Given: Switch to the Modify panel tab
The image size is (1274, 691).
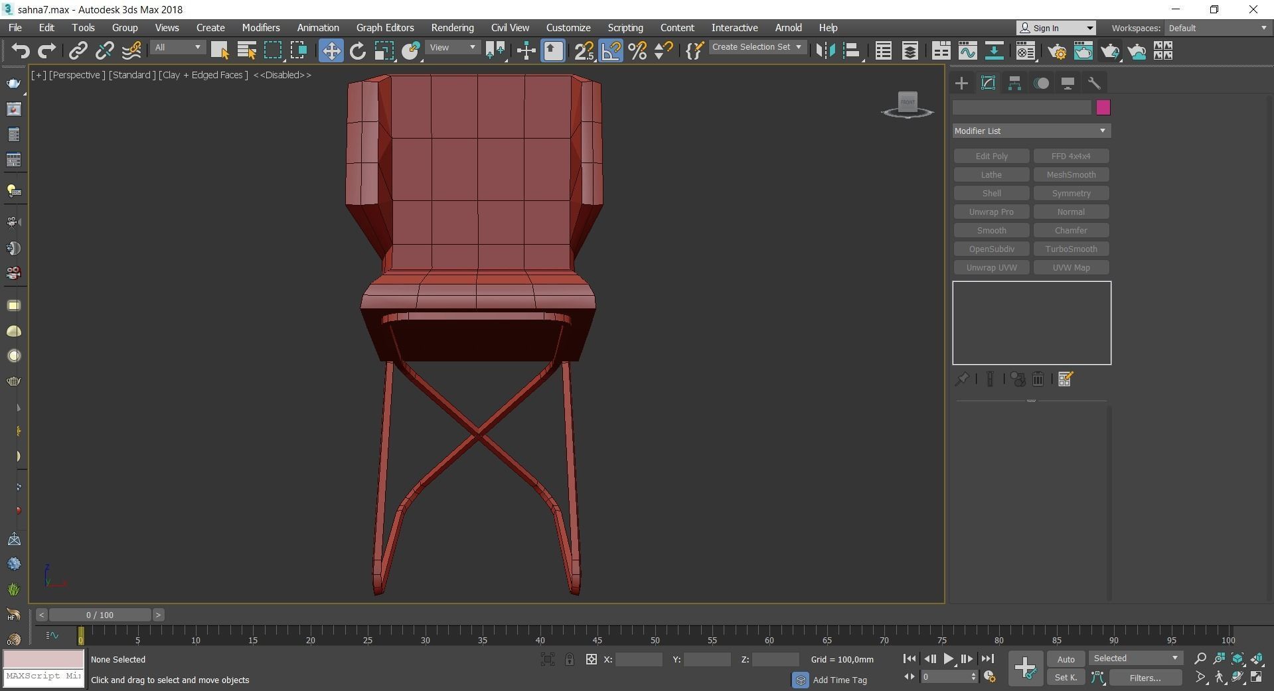Looking at the screenshot, I should [988, 83].
